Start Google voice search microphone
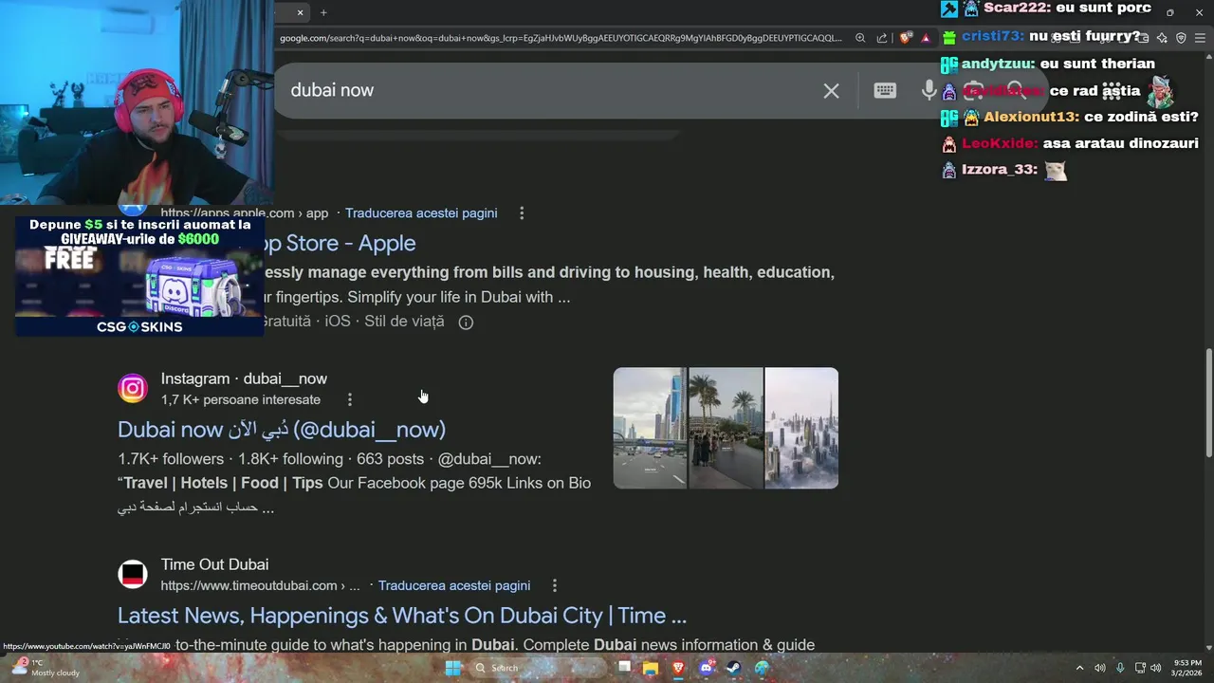Screen dimensions: 1214x683 click(x=929, y=90)
